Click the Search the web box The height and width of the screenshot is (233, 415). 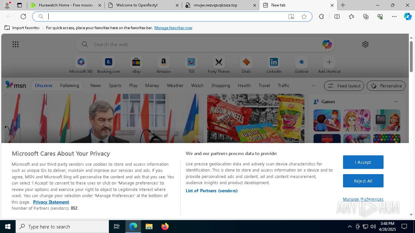tap(205, 44)
